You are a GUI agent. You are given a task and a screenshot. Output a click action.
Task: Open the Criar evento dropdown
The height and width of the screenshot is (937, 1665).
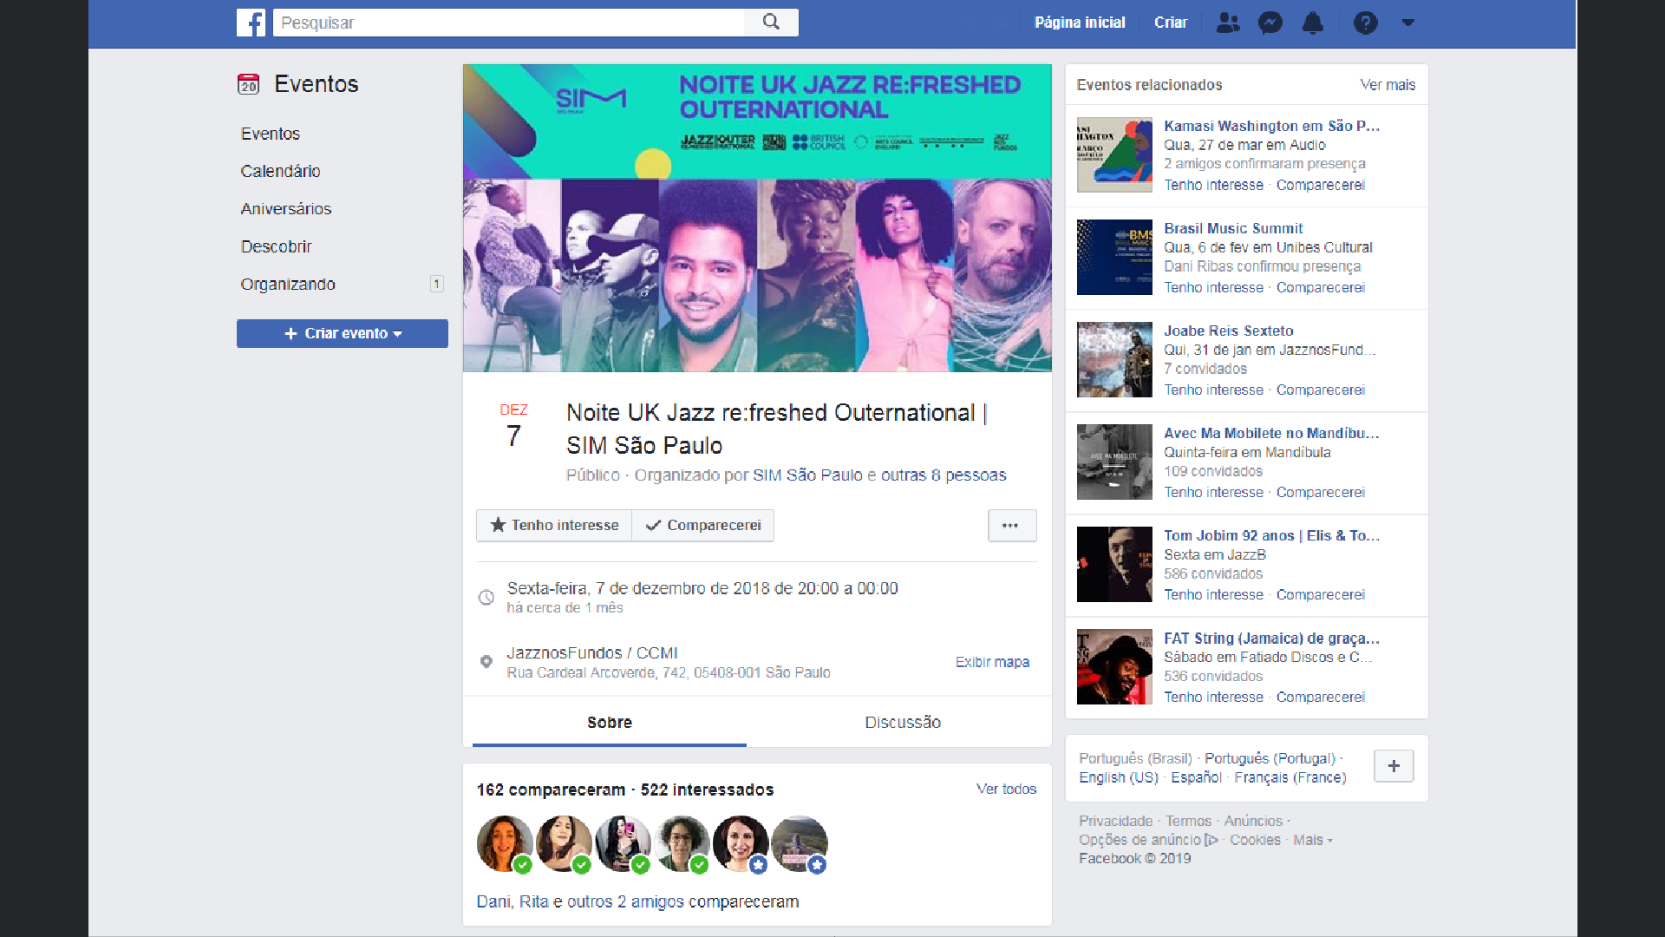[x=343, y=334]
